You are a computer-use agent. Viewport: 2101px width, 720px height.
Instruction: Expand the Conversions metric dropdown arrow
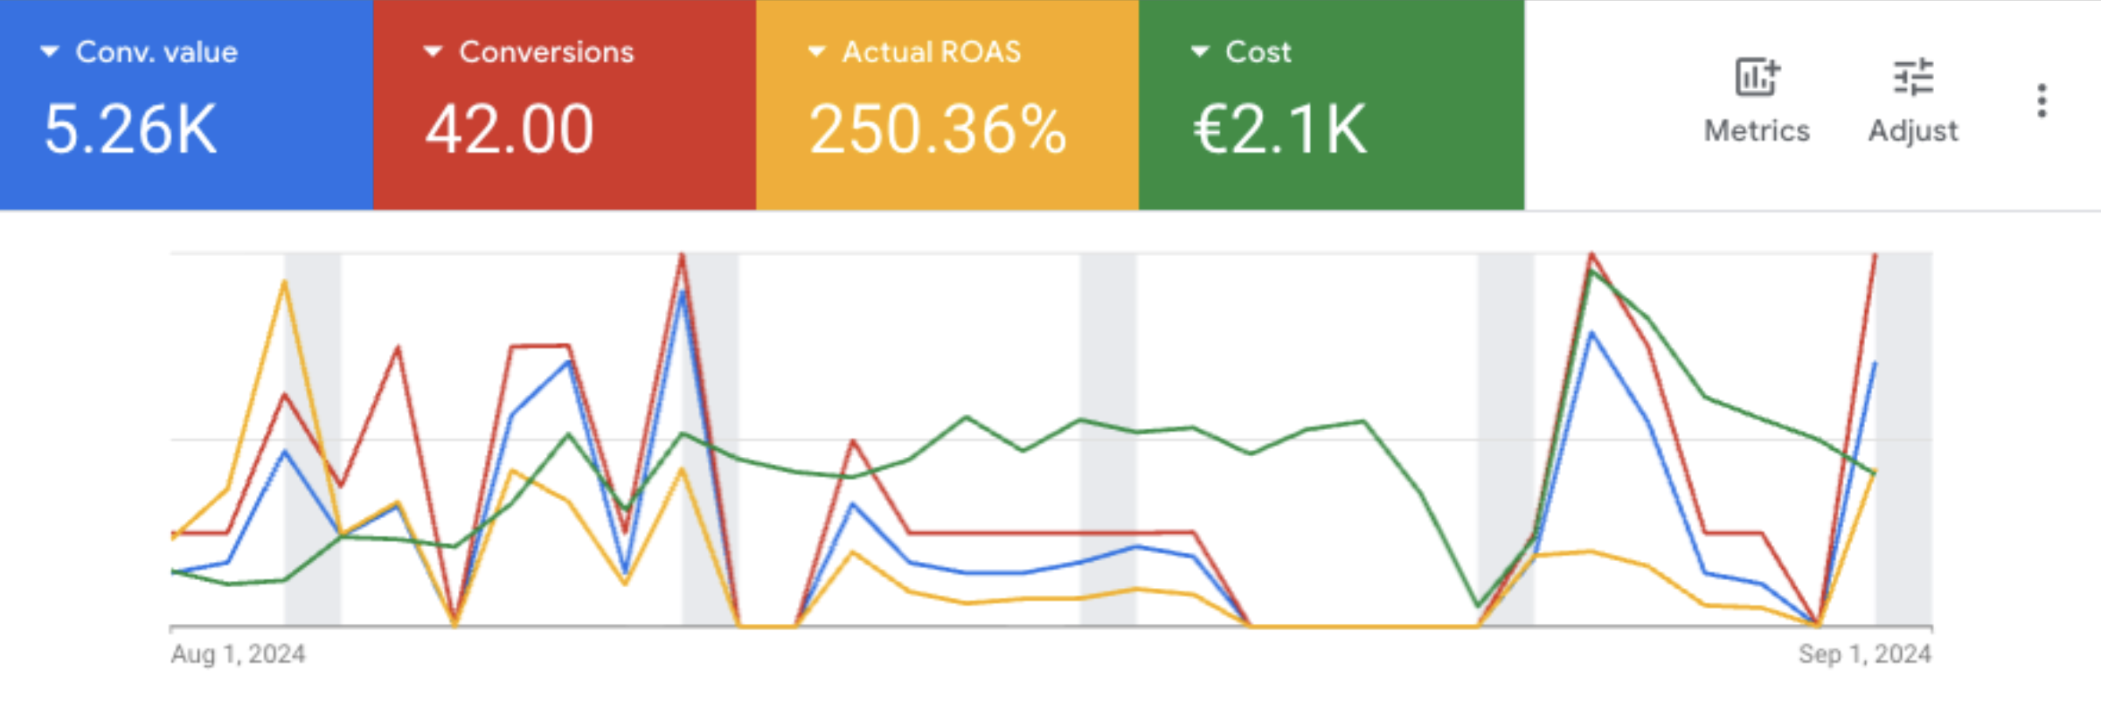click(x=433, y=52)
